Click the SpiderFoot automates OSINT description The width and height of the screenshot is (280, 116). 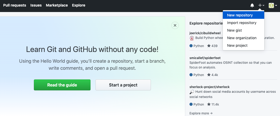[231, 65]
